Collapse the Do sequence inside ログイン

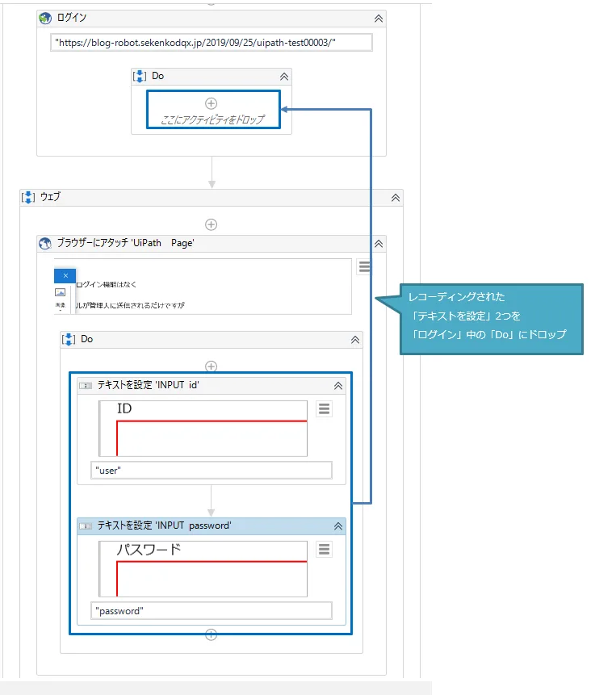pyautogui.click(x=283, y=76)
